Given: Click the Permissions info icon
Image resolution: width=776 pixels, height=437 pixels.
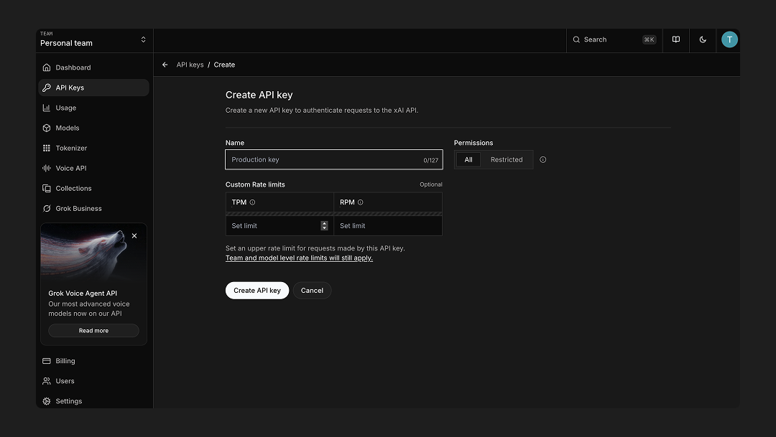Looking at the screenshot, I should pos(543,160).
